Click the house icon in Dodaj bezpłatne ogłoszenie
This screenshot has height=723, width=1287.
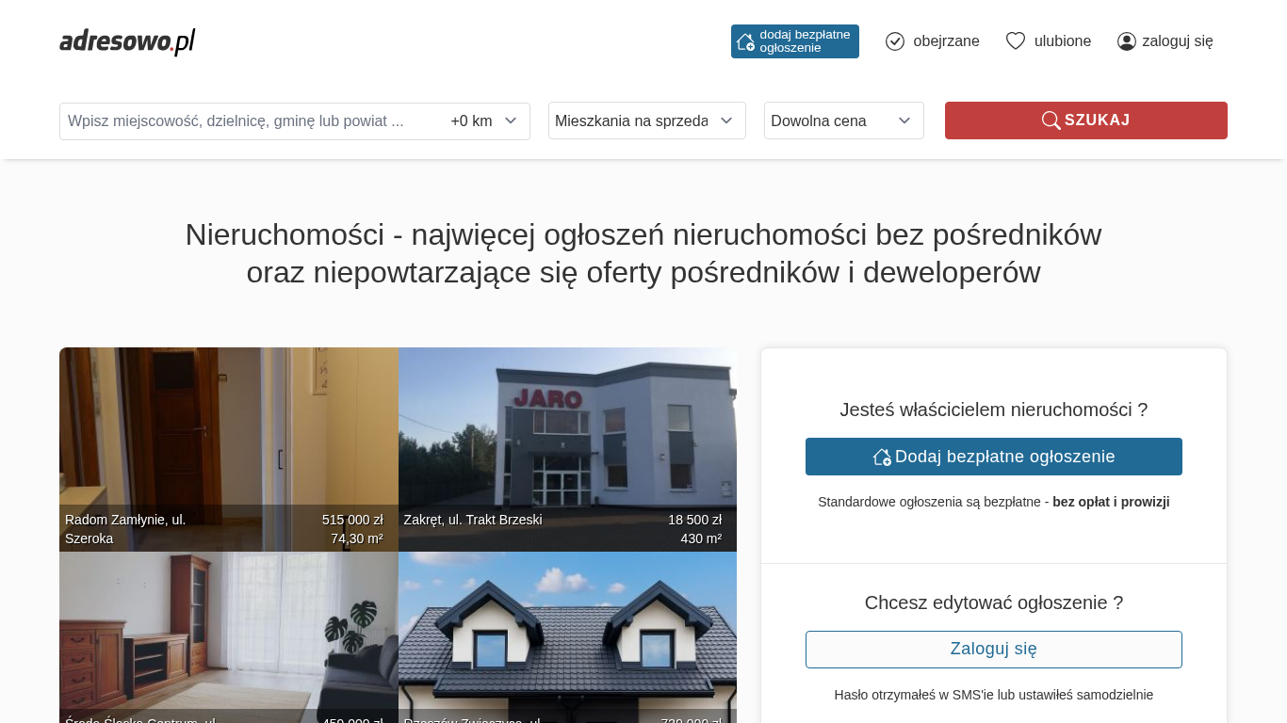pos(882,457)
